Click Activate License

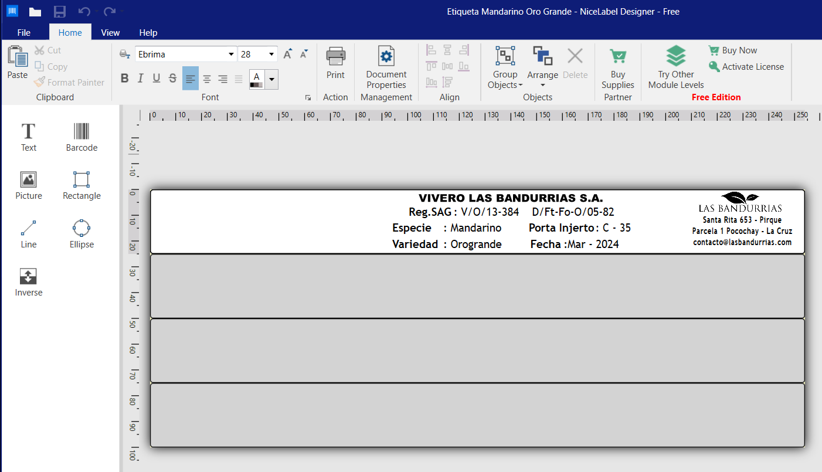746,67
